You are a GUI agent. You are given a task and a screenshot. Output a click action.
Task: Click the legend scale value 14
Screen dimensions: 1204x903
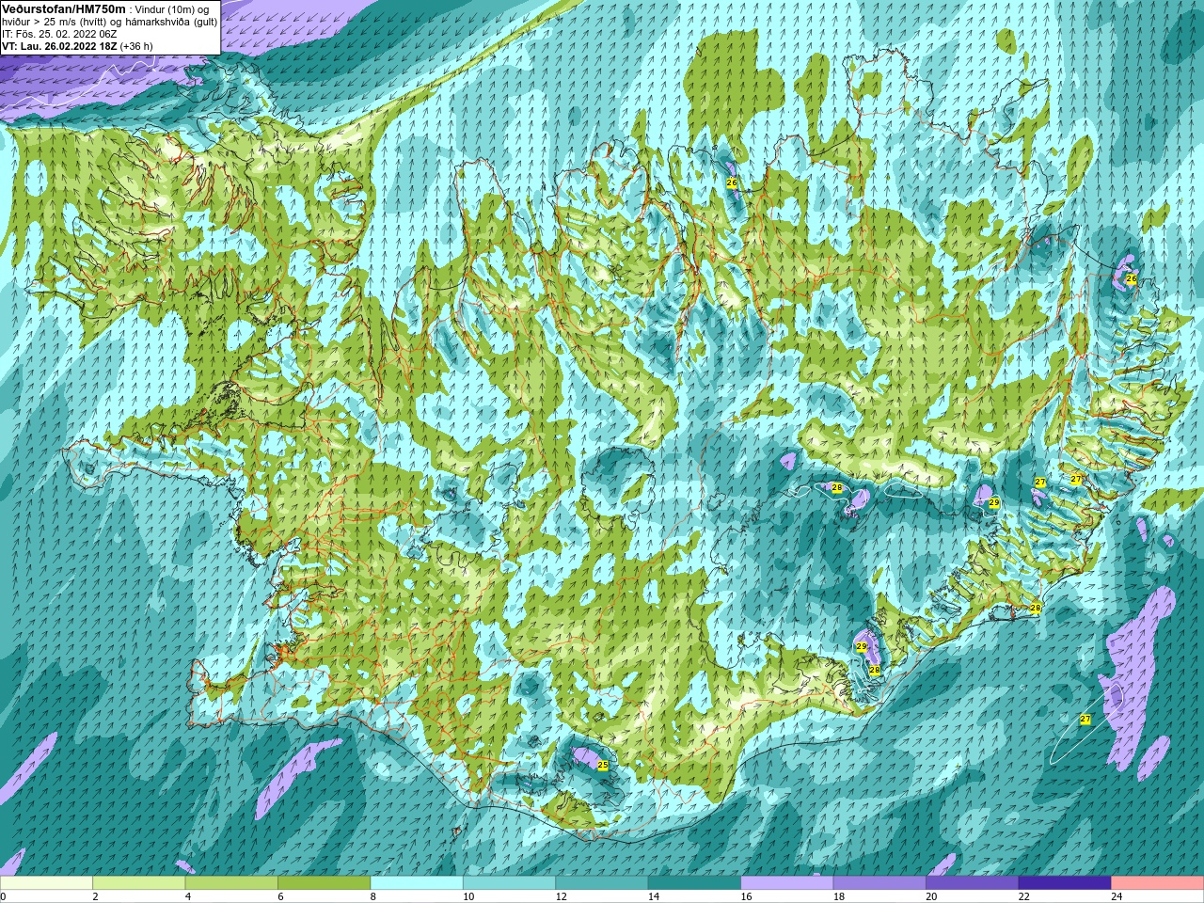tap(654, 896)
